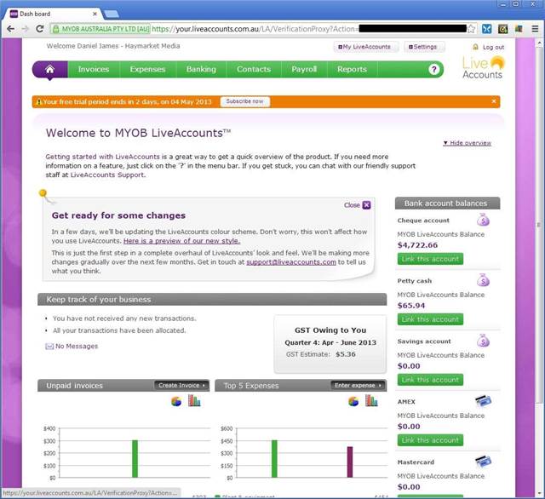
Task: Click the support@liveaccounts.com email link
Action: point(291,262)
